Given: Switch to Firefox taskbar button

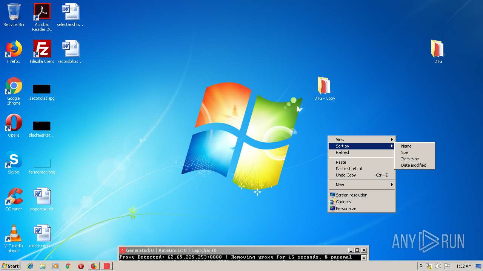Looking at the screenshot, I should coord(94,266).
